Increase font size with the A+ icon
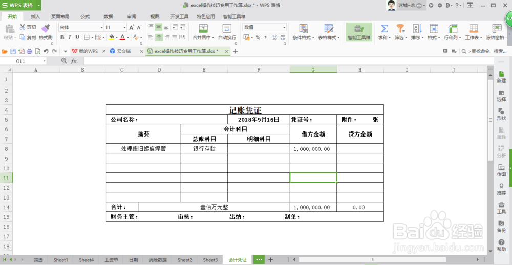This screenshot has width=512, height=265. pyautogui.click(x=132, y=28)
